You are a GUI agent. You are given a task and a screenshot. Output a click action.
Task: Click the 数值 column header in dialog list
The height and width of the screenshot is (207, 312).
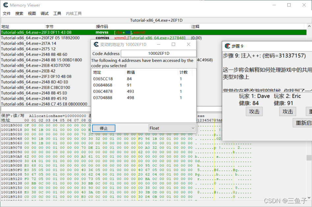[x=152, y=72]
